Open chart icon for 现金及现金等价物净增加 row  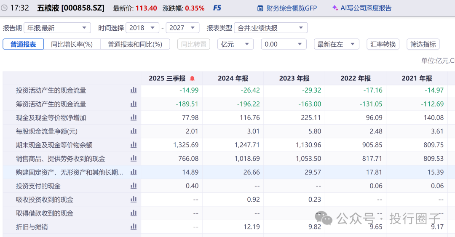pyautogui.click(x=134, y=117)
